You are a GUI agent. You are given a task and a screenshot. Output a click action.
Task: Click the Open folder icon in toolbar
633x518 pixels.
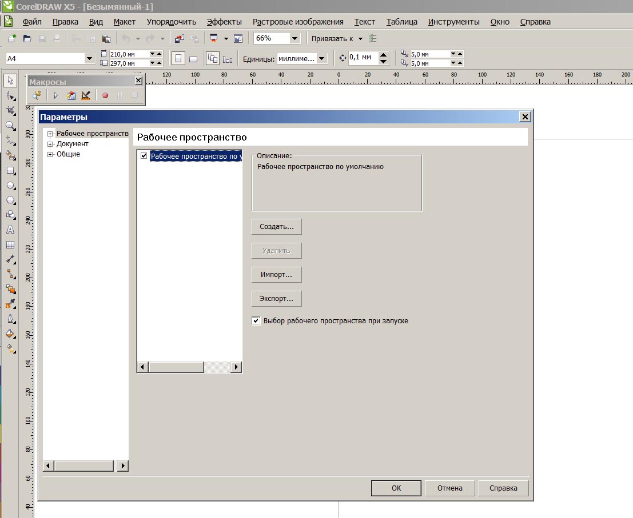[x=27, y=38]
